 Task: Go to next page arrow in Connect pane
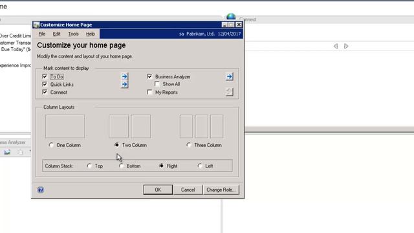point(346,46)
